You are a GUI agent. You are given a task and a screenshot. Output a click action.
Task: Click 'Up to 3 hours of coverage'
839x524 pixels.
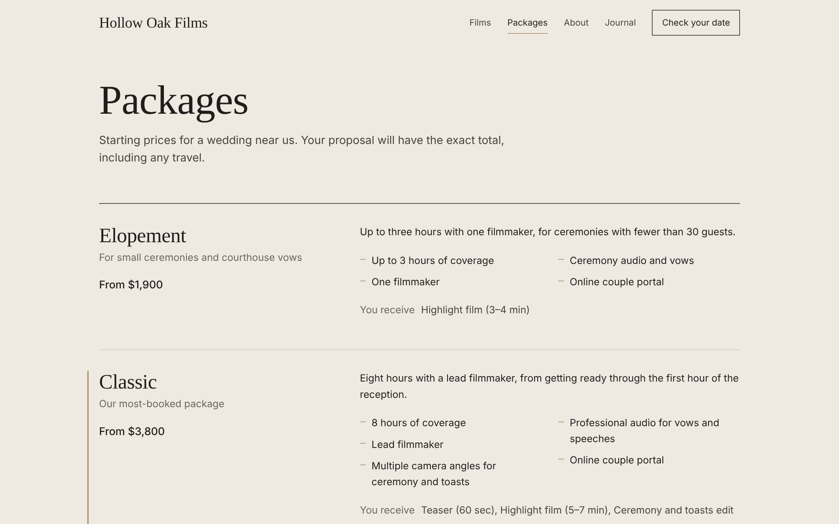[432, 260]
